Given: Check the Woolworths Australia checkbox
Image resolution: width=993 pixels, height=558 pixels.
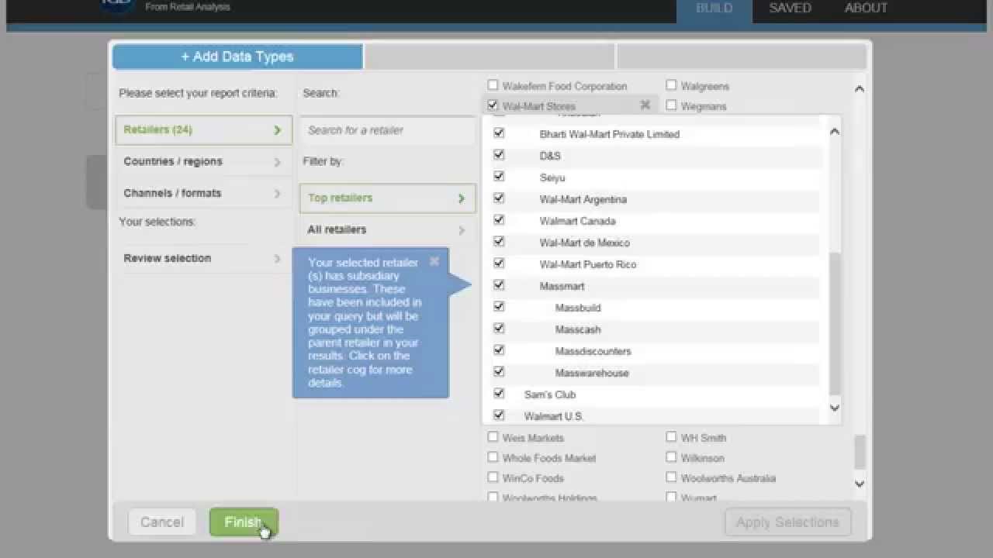Looking at the screenshot, I should (671, 477).
